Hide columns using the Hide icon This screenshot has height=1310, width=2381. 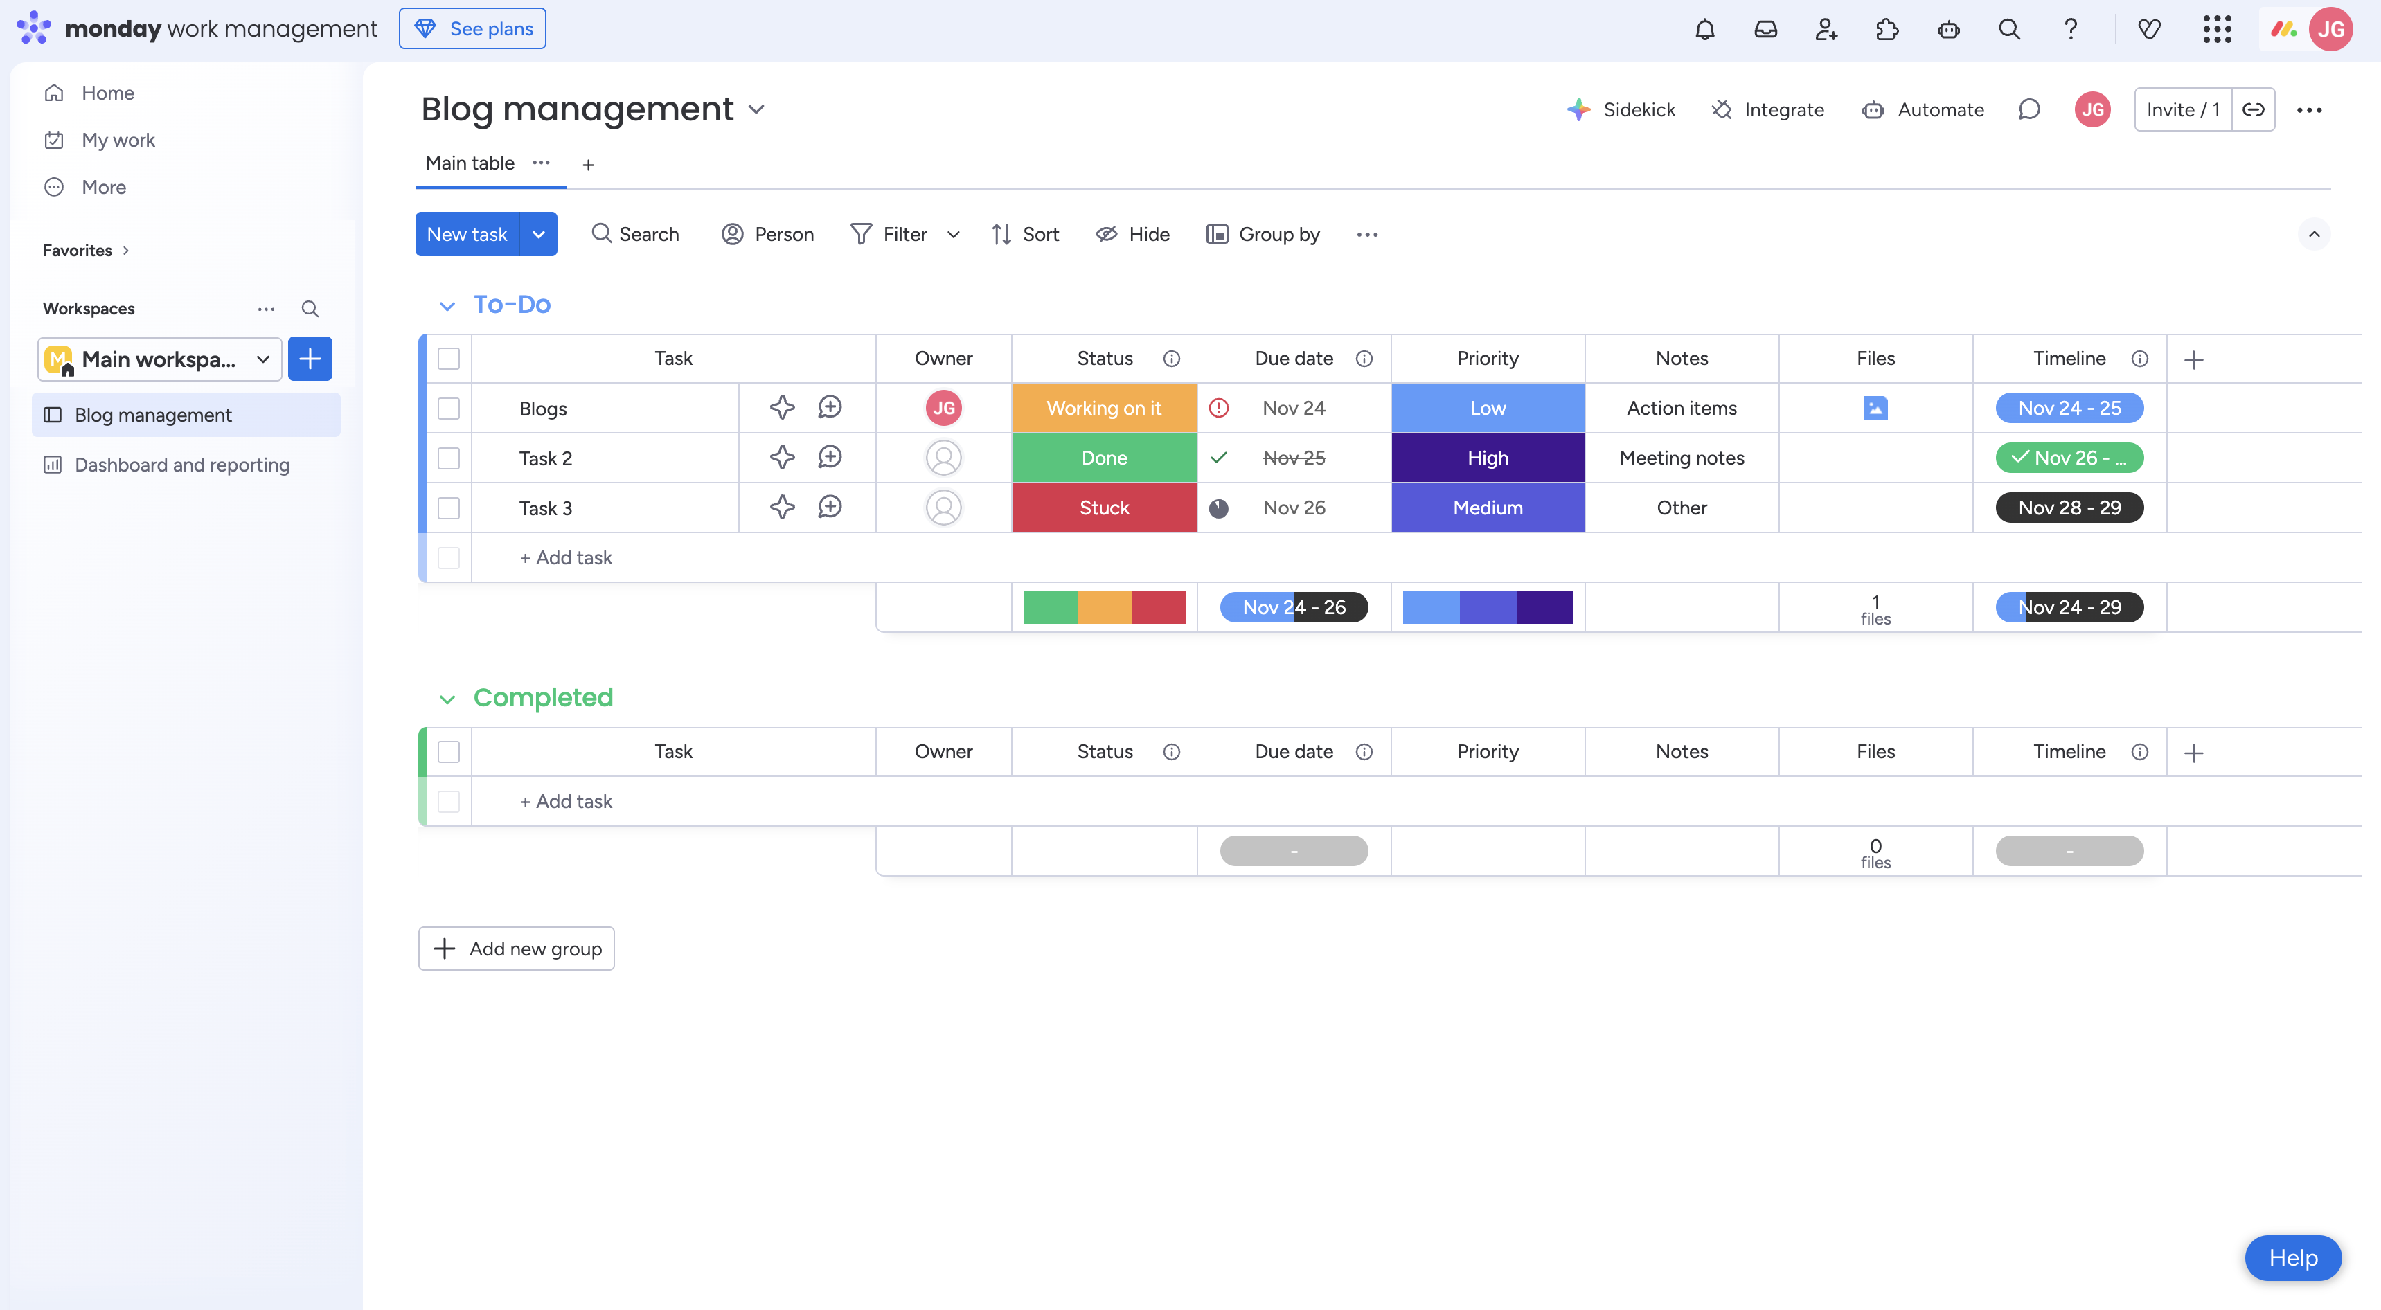coord(1133,234)
